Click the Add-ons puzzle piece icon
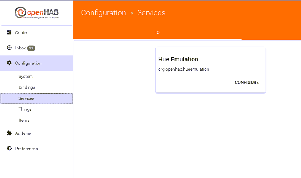301x178 pixels. pos(9,133)
